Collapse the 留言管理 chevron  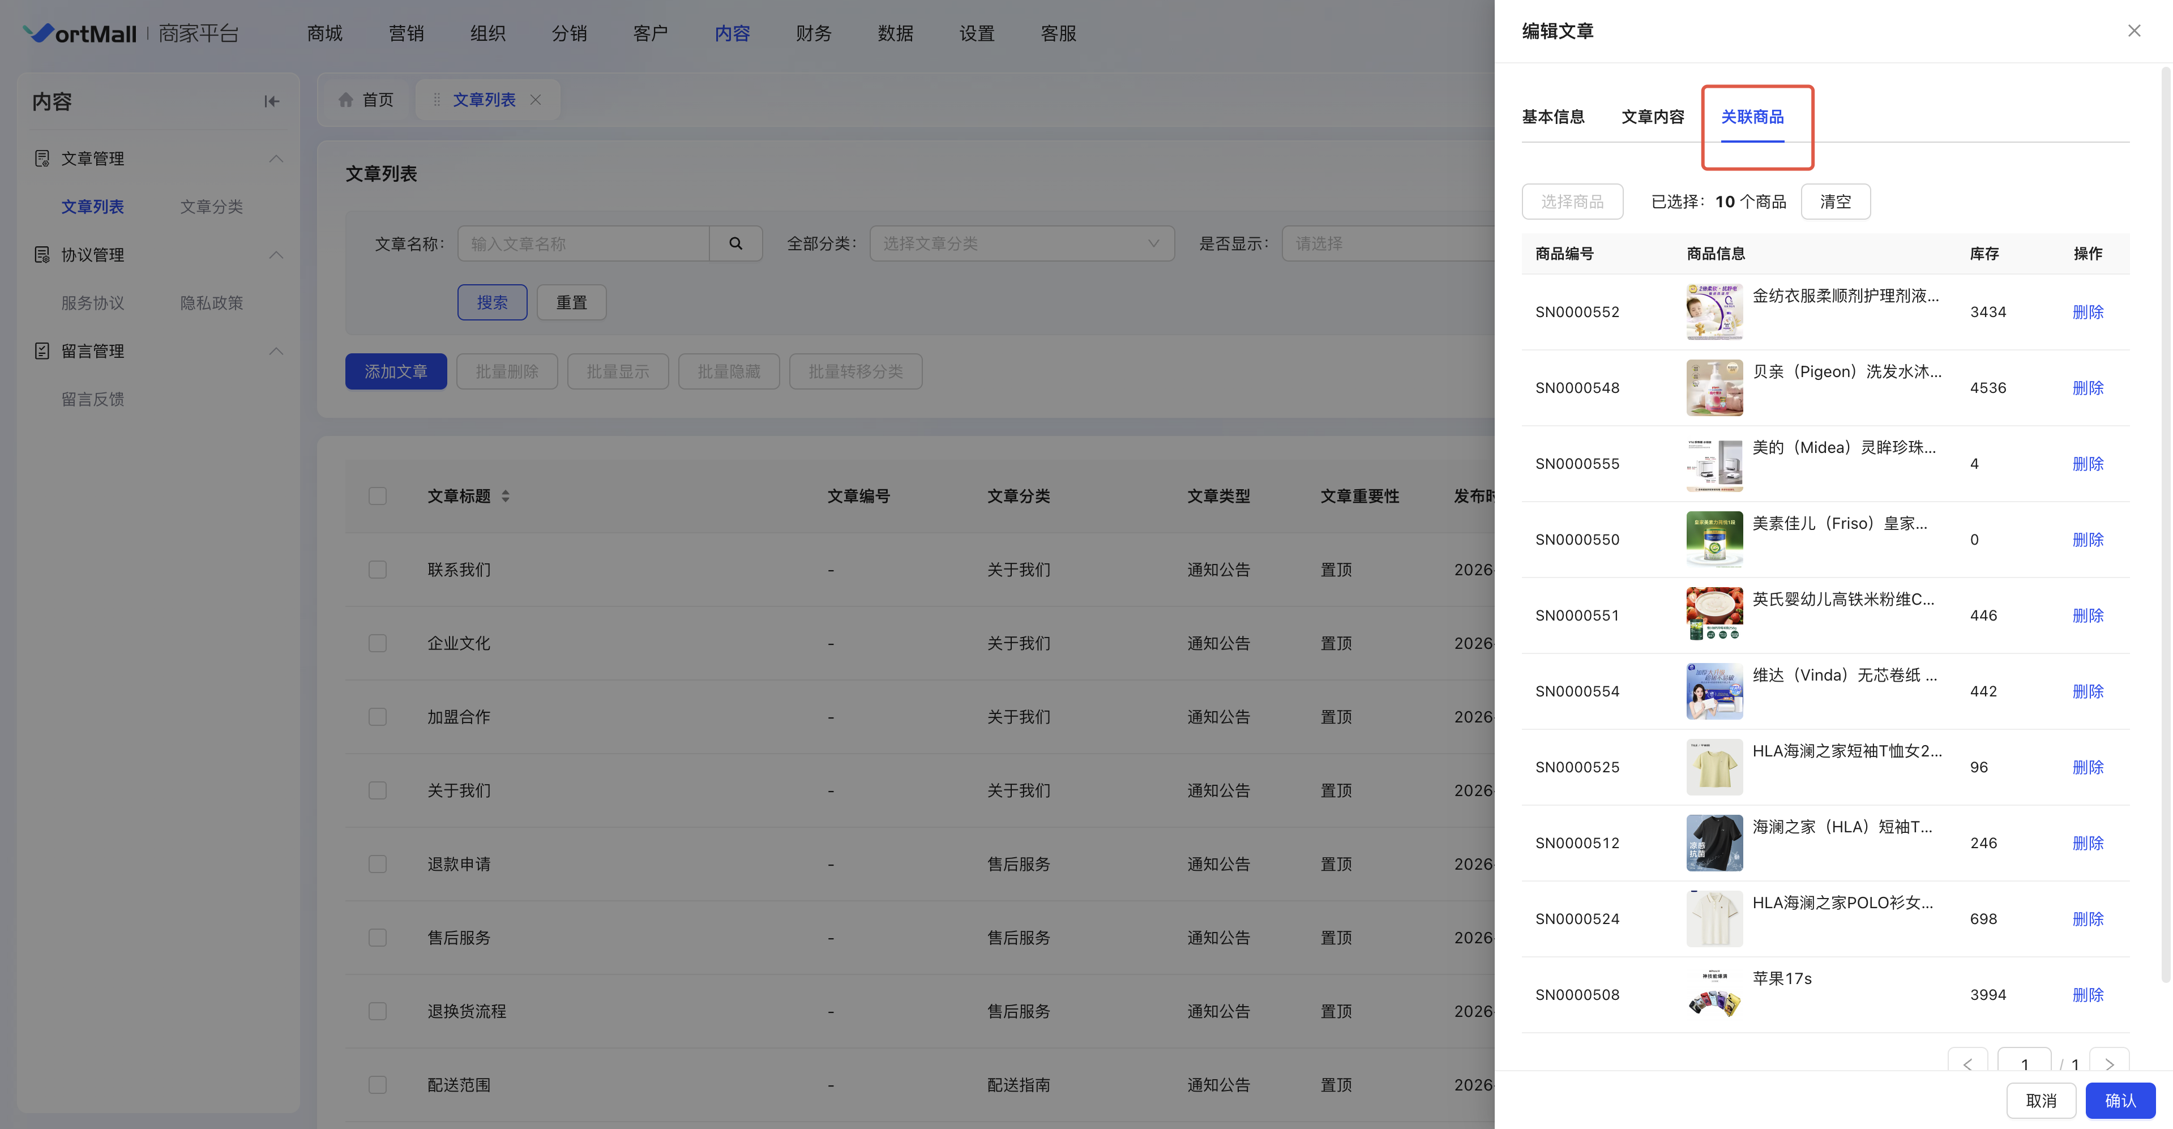[x=276, y=351]
